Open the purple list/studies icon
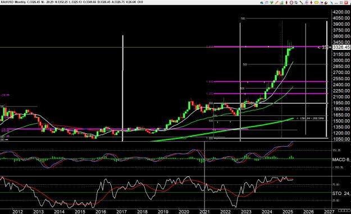Screen dimensions: 351x214 point(307,3)
